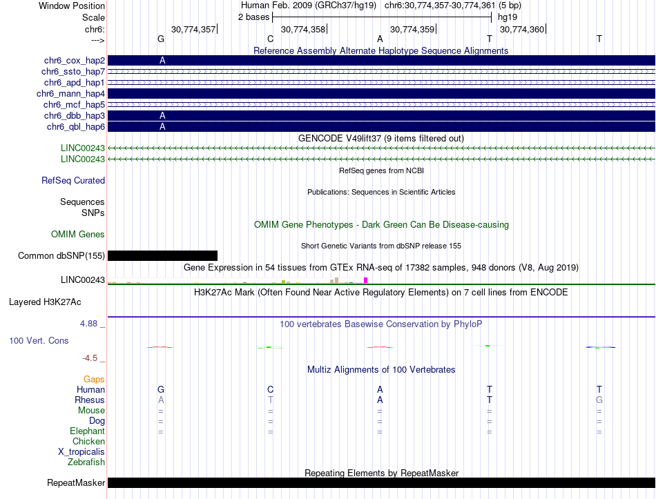The image size is (656, 499).
Task: Click the magenta bar in GTEx chart
Action: click(366, 280)
